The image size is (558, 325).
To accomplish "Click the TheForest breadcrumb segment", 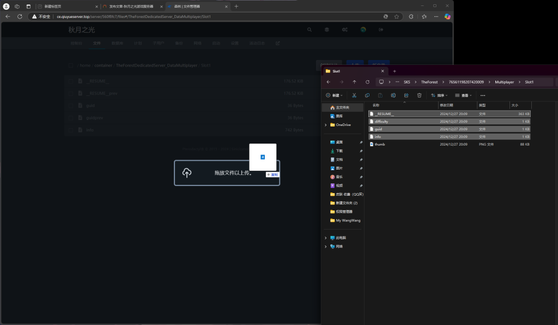I will pos(429,82).
